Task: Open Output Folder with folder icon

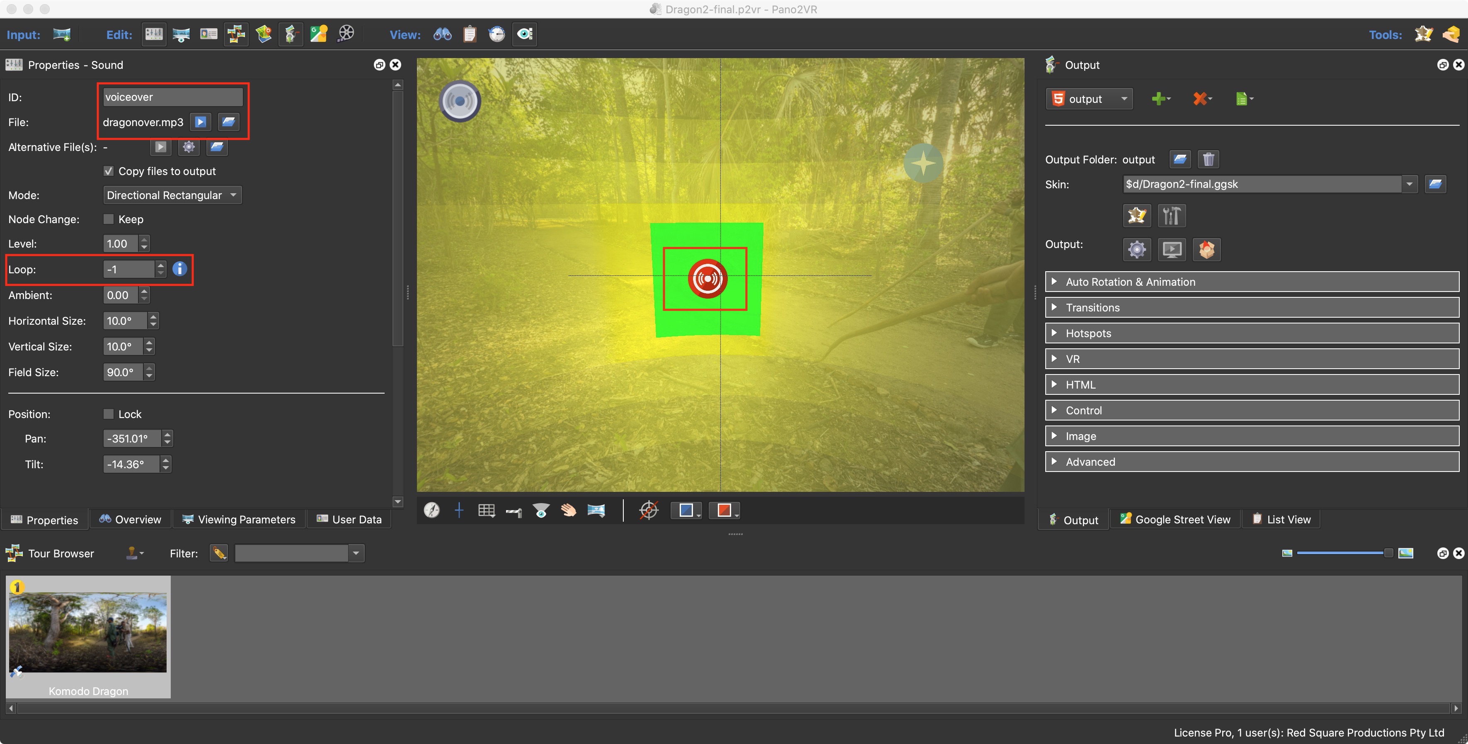Action: point(1180,159)
